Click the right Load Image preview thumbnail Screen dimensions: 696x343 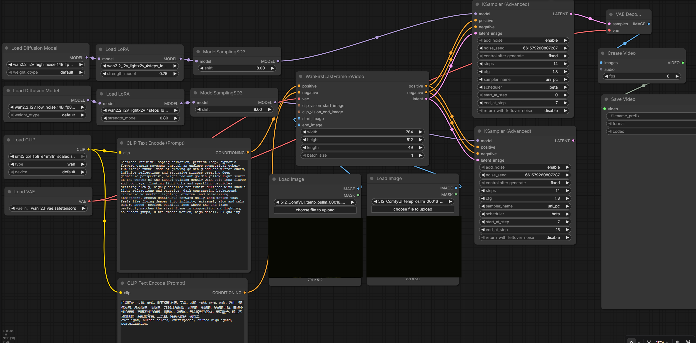coord(414,247)
